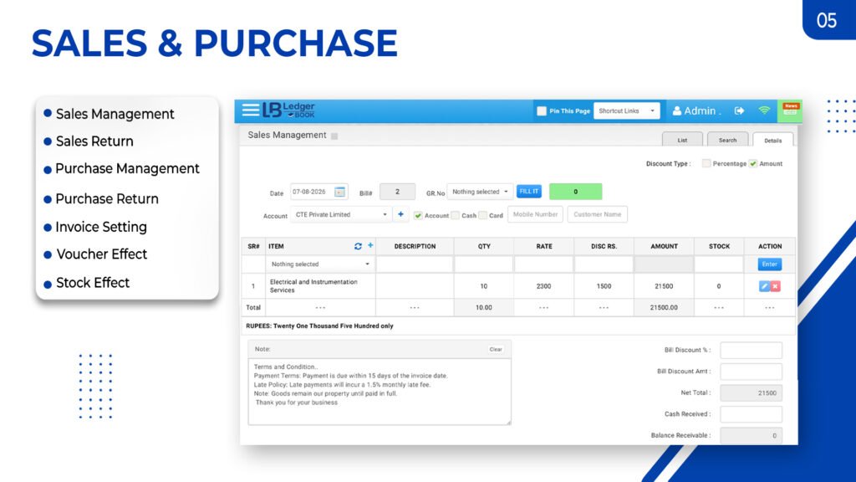Viewport: 856px width, 482px height.
Task: Click the new row QTY field
Action: pyautogui.click(x=484, y=264)
